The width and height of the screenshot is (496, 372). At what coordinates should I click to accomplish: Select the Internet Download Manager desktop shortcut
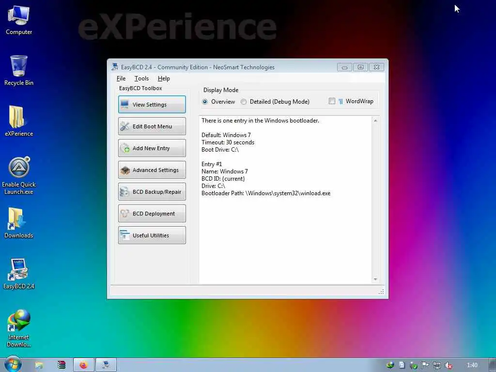tap(19, 328)
